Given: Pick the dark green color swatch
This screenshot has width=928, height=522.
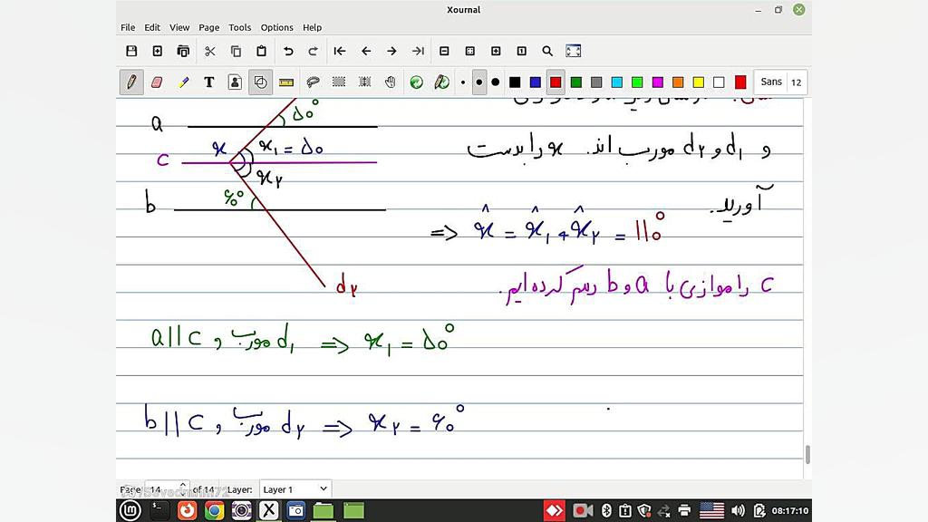Looking at the screenshot, I should pyautogui.click(x=575, y=82).
